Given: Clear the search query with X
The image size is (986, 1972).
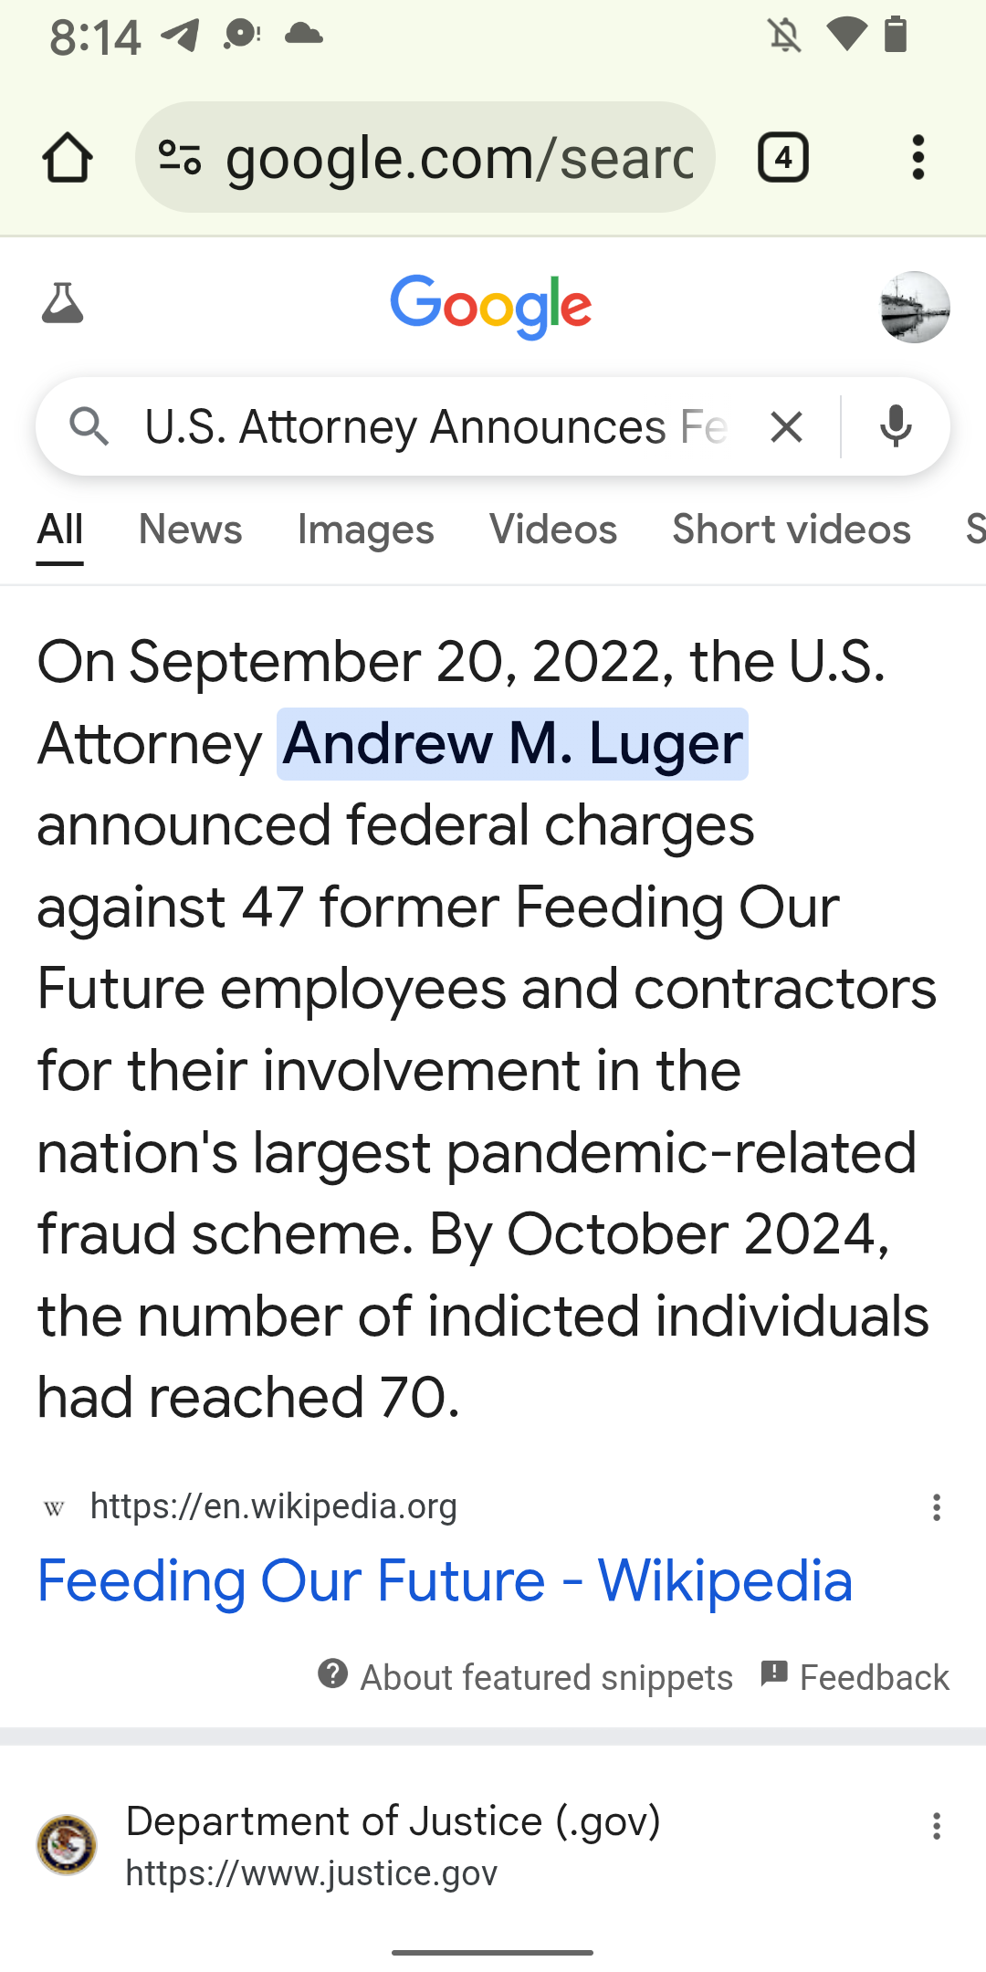Looking at the screenshot, I should (785, 426).
